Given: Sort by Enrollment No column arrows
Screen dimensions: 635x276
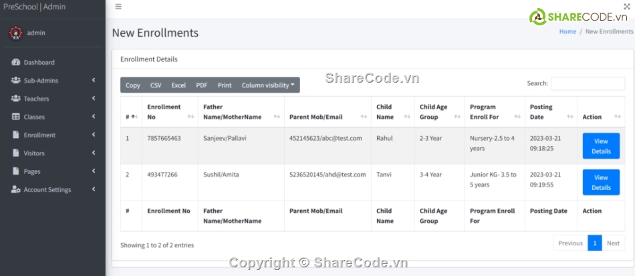Looking at the screenshot, I should point(190,117).
